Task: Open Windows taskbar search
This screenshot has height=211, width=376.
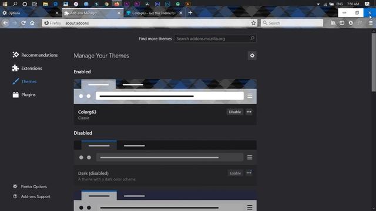Action: coord(15,4)
